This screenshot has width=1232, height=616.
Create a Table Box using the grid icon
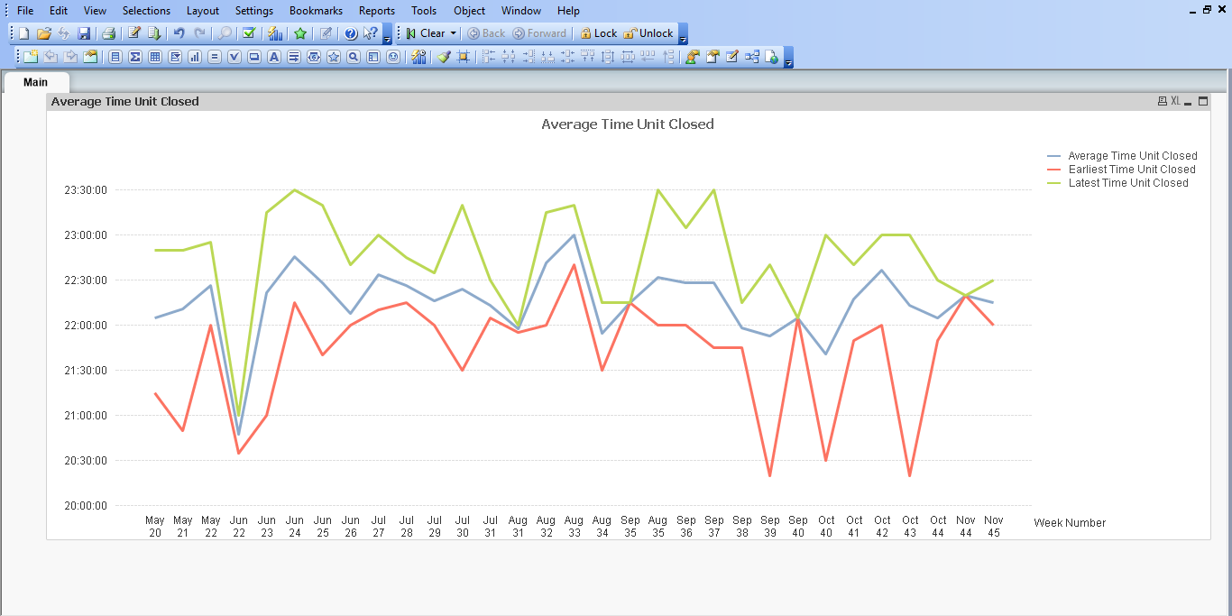coord(155,57)
